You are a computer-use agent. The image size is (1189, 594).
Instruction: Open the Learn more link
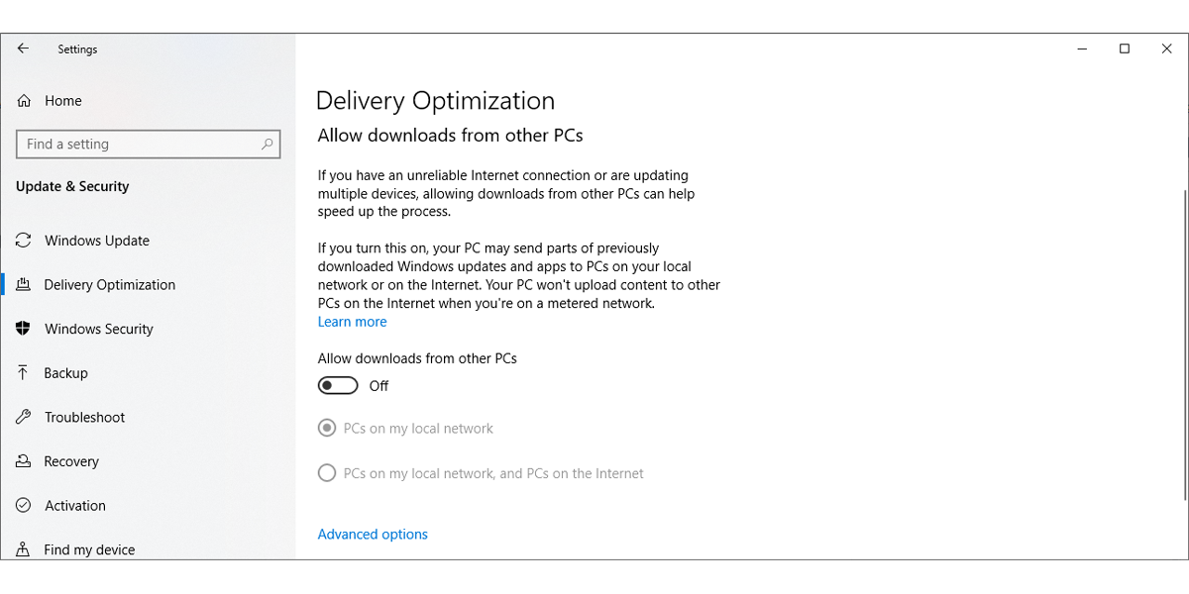[x=352, y=321]
